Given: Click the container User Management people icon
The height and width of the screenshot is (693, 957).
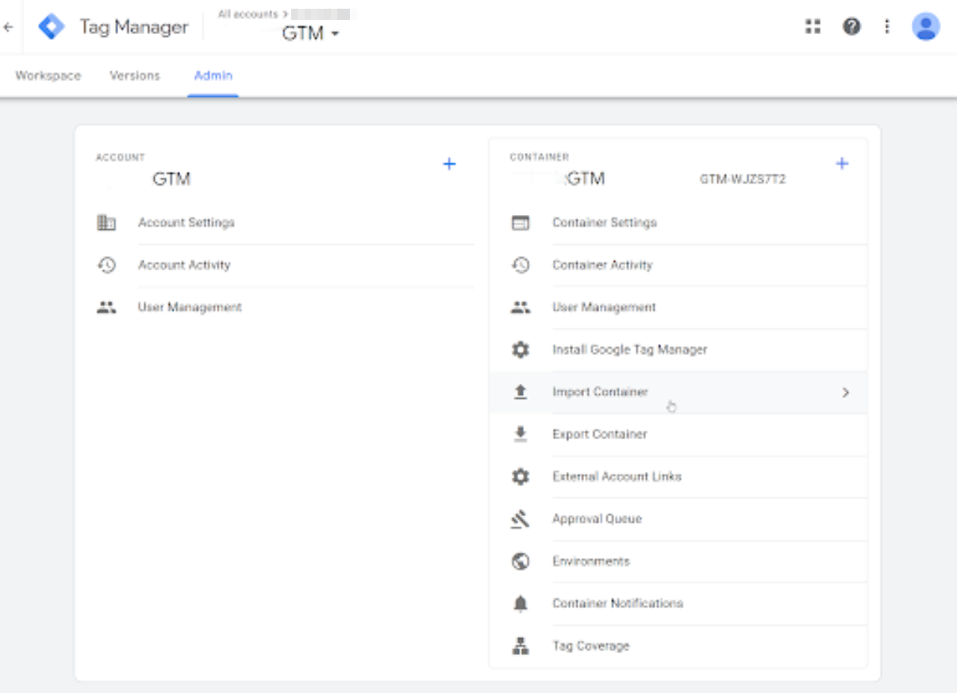Looking at the screenshot, I should tap(521, 308).
